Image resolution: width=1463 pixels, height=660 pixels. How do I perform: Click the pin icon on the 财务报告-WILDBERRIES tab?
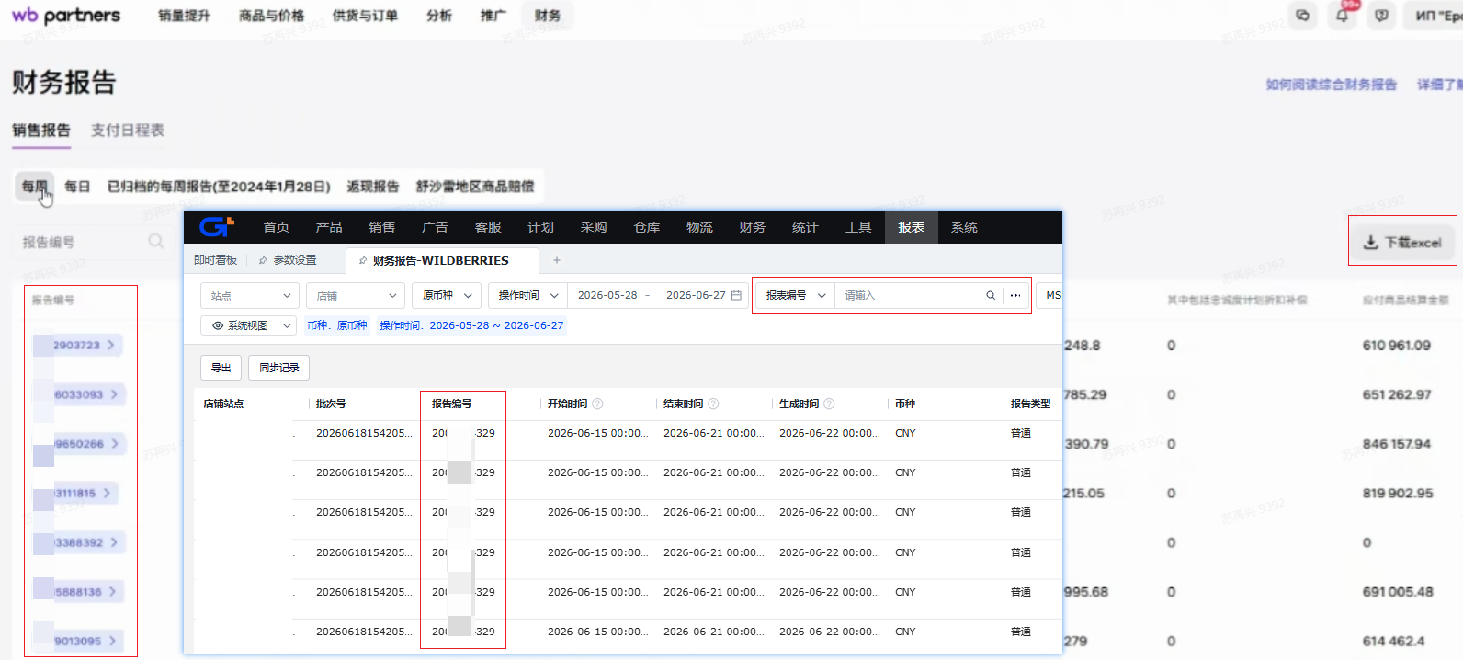click(x=363, y=260)
